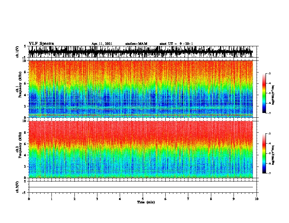Click the "VLF Spectra" plot title

coord(41,44)
